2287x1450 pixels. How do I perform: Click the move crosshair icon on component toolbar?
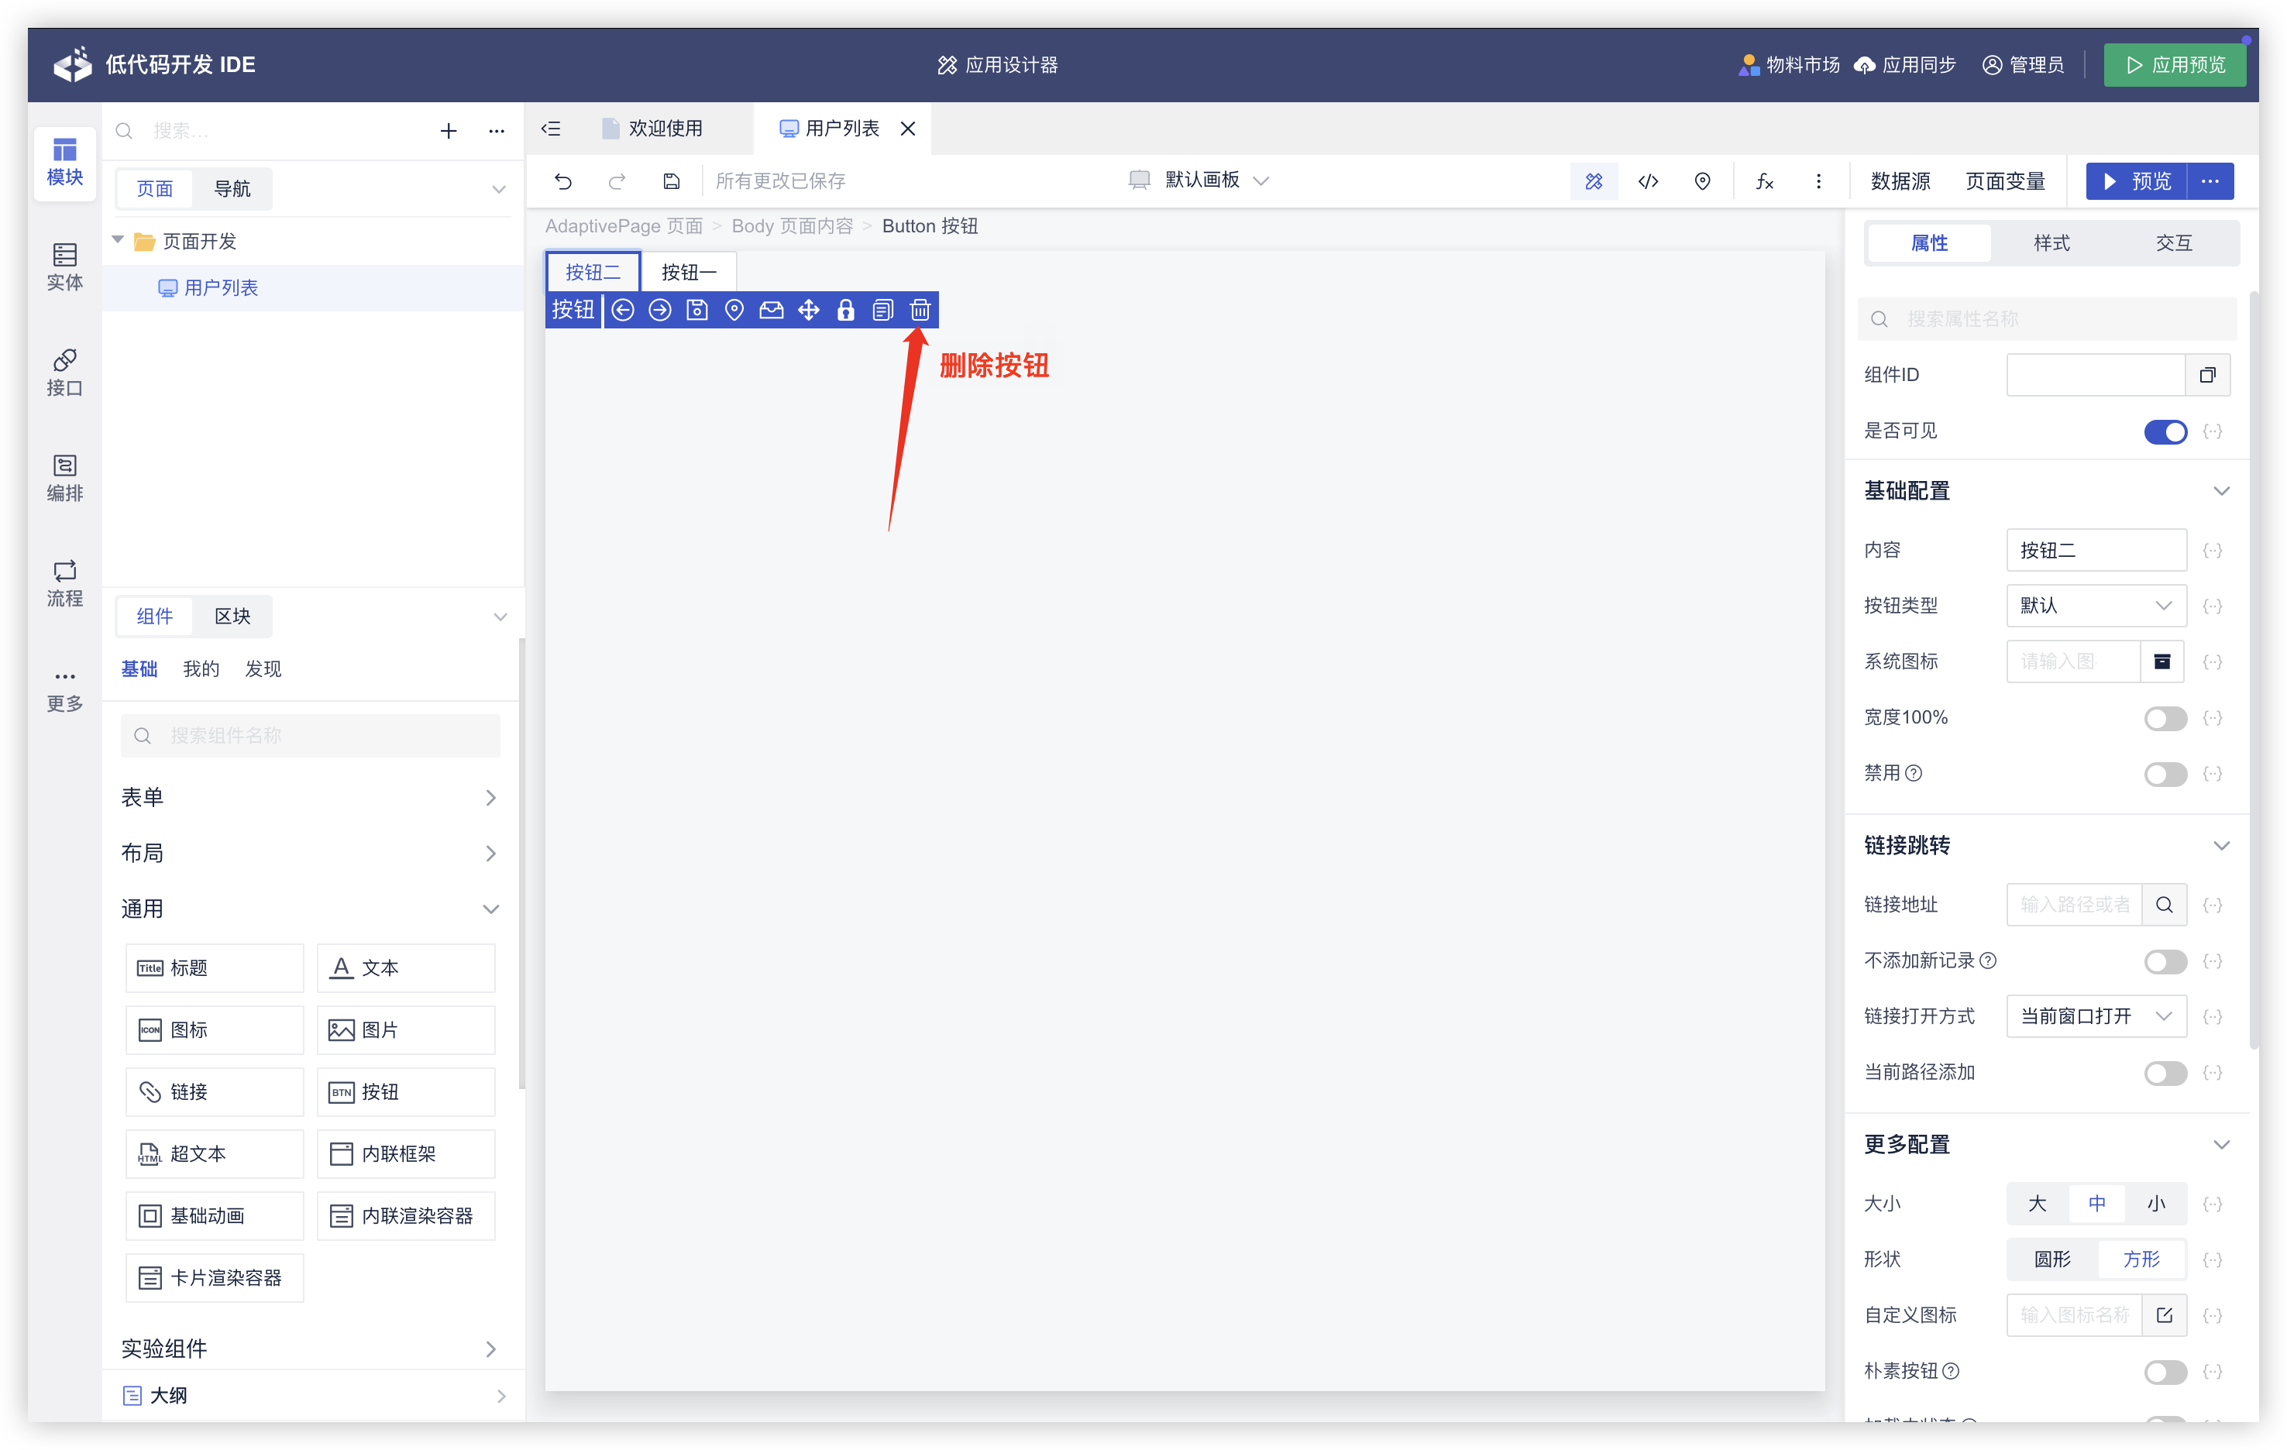(808, 310)
